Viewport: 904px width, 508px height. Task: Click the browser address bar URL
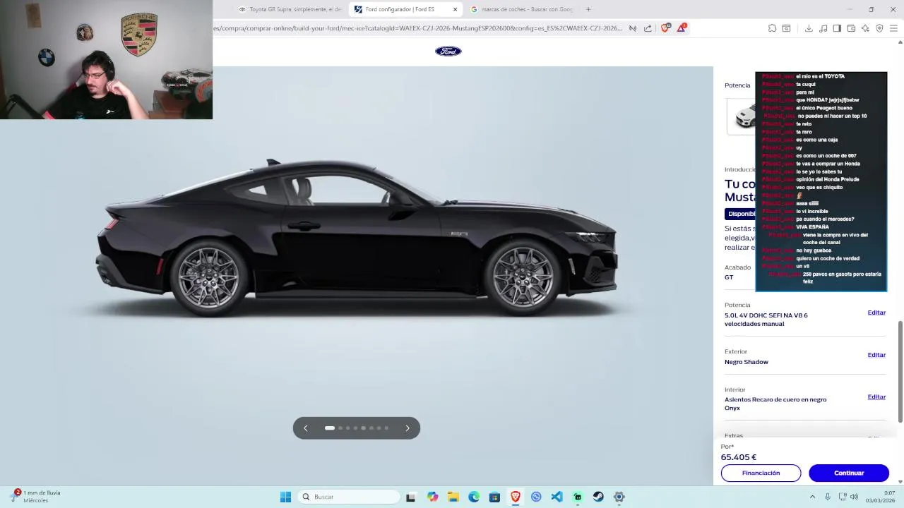pos(418,28)
